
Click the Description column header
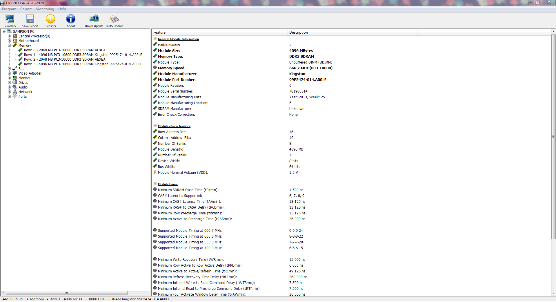(x=353, y=32)
